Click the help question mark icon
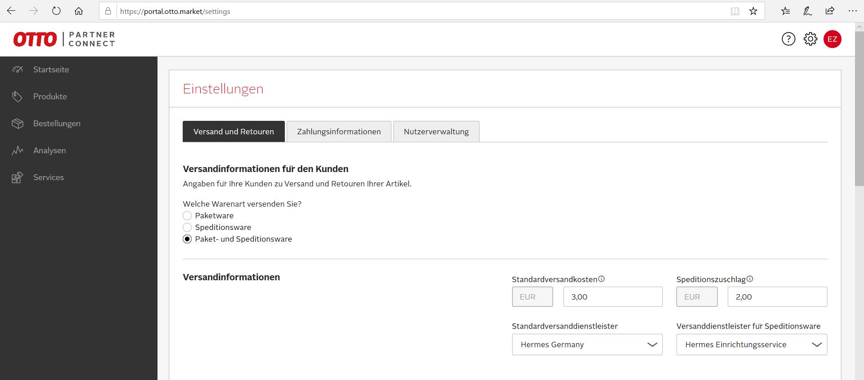This screenshot has height=380, width=864. [788, 39]
